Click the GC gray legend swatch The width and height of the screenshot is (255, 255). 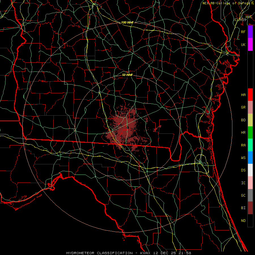pyautogui.click(x=250, y=195)
